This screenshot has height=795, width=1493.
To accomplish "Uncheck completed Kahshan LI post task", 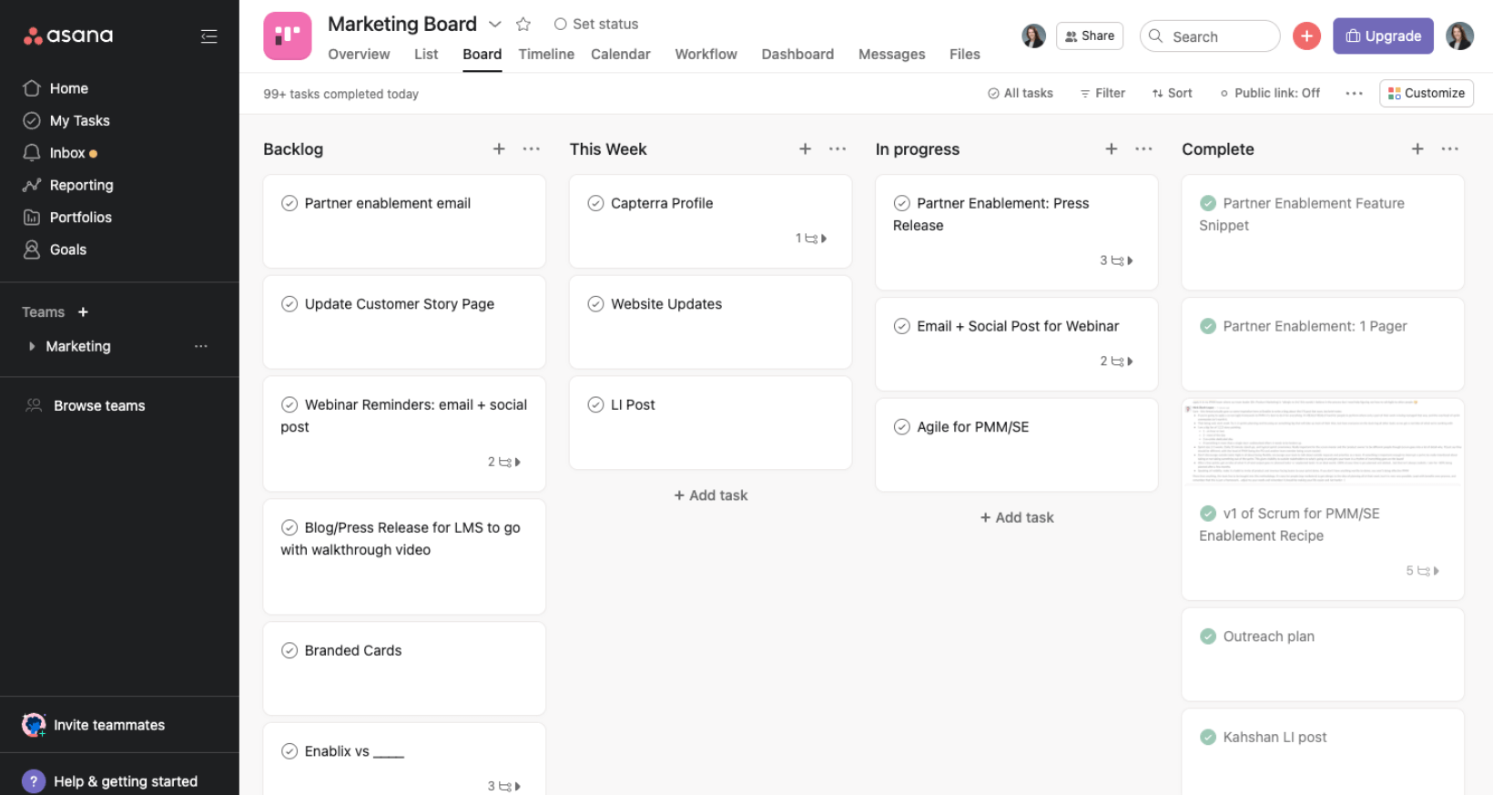I will [1208, 738].
